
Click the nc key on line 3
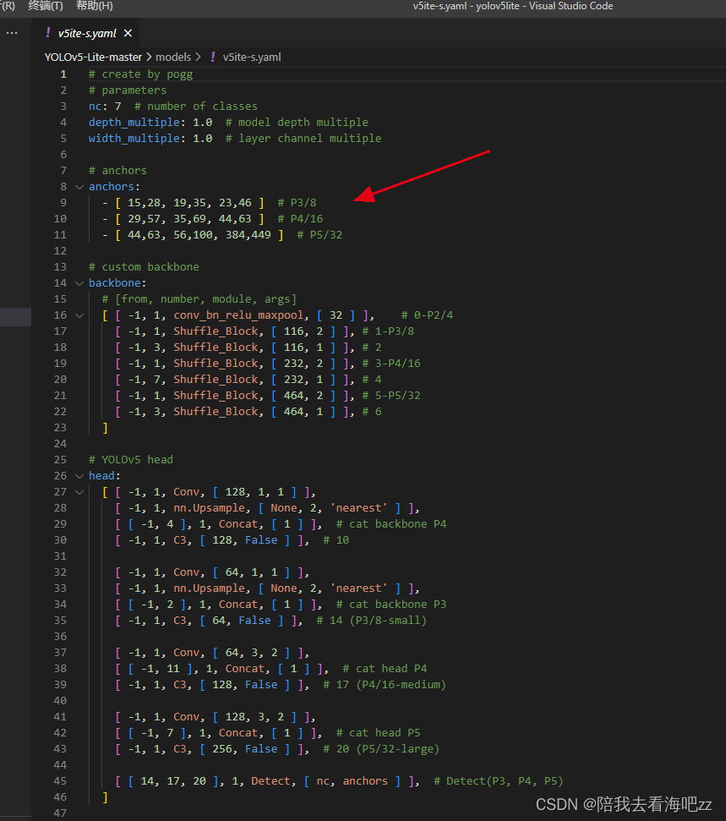click(x=95, y=107)
